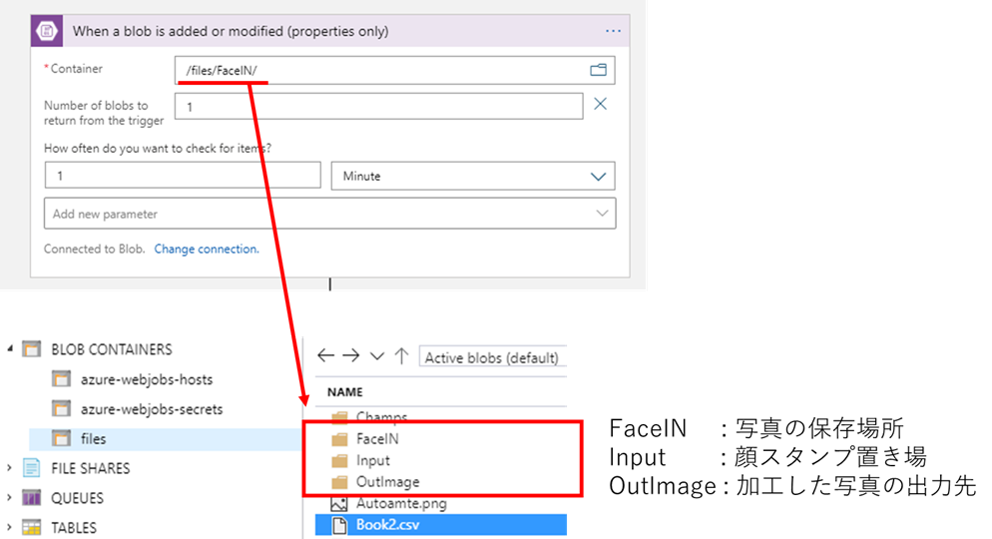The height and width of the screenshot is (539, 992).
Task: Go up one level with up arrow
Action: click(x=401, y=355)
